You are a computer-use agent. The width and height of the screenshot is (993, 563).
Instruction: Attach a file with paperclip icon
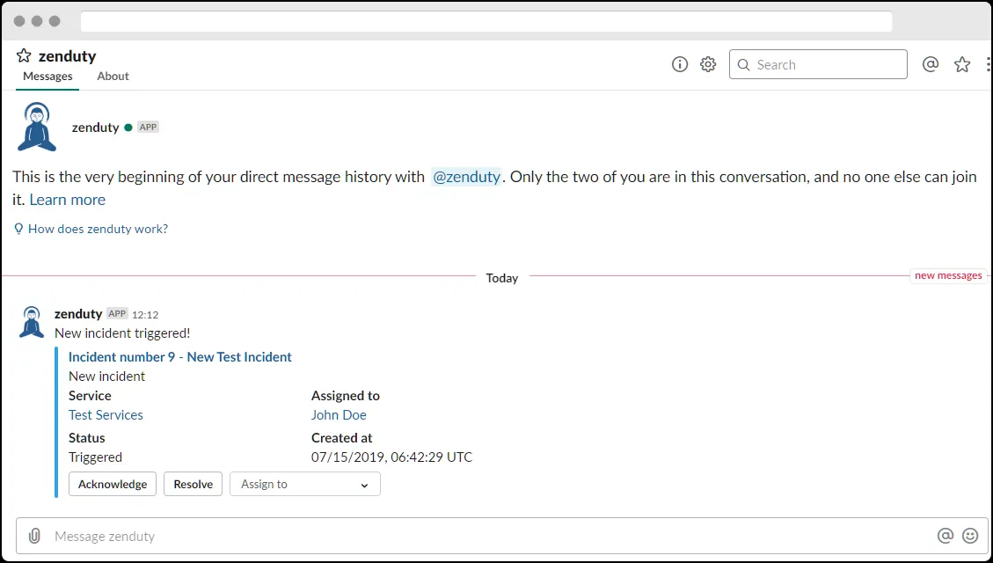(x=34, y=537)
